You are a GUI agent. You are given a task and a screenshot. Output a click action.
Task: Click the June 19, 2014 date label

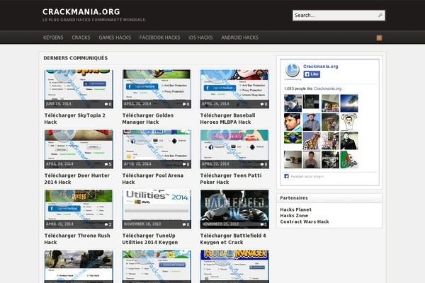click(58, 104)
